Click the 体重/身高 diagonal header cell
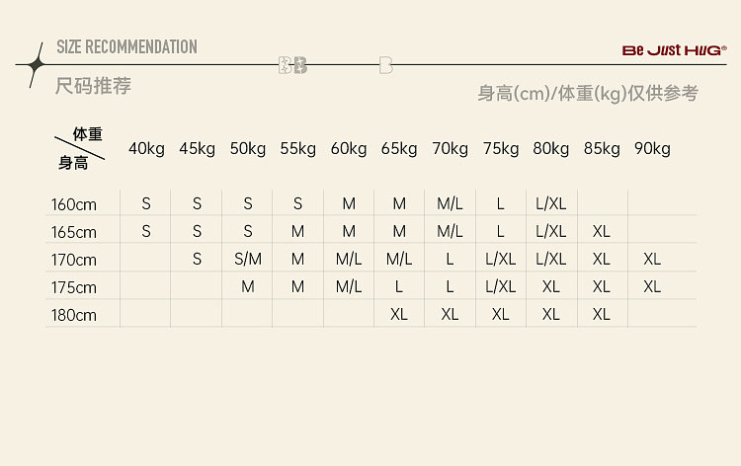 80,148
